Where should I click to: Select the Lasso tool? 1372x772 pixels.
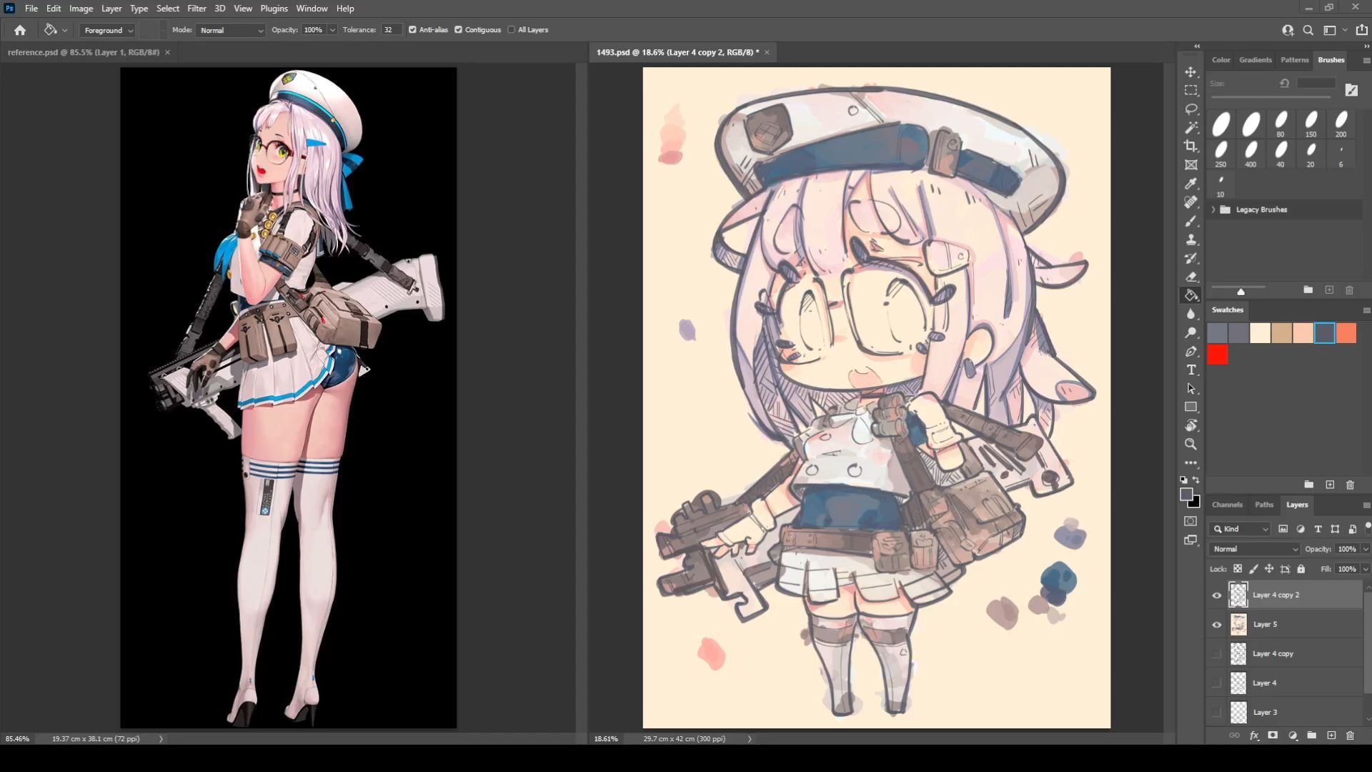pos(1190,109)
